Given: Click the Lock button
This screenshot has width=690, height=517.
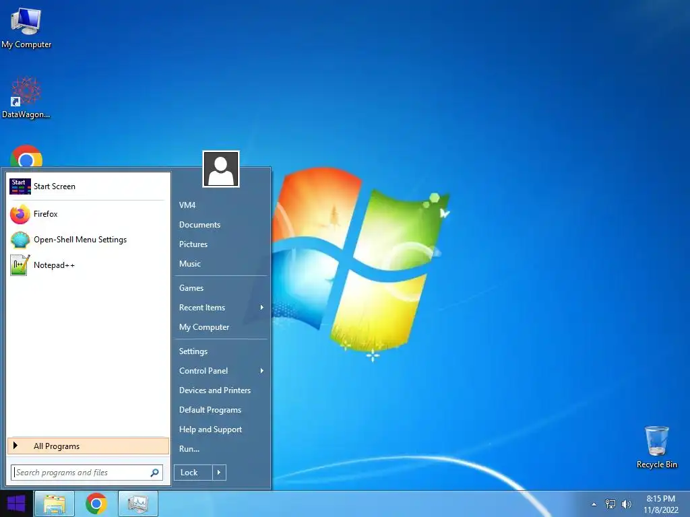Looking at the screenshot, I should [193, 473].
